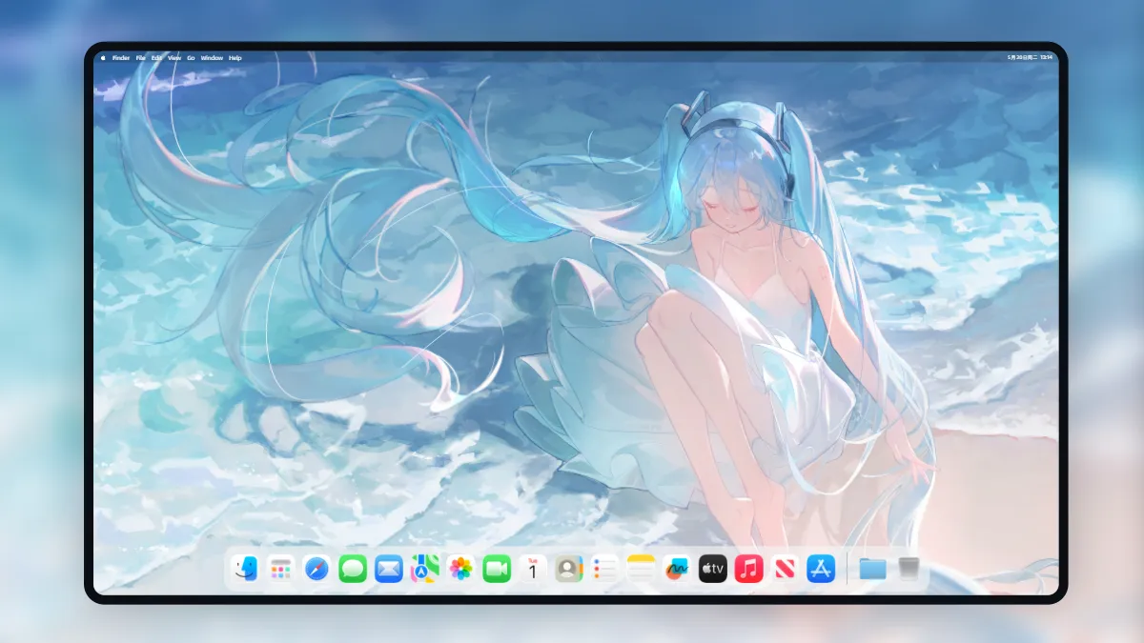Open the Mail app
The width and height of the screenshot is (1144, 643).
pyautogui.click(x=389, y=570)
